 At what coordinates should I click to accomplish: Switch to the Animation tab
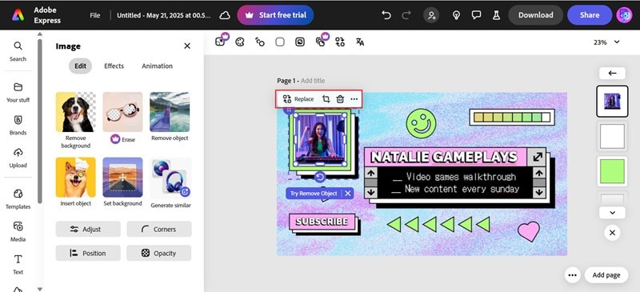click(x=157, y=66)
